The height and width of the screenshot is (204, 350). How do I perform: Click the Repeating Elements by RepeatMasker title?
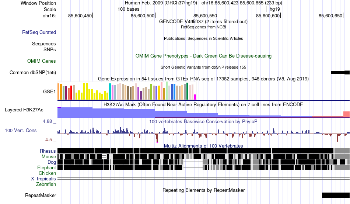point(204,190)
